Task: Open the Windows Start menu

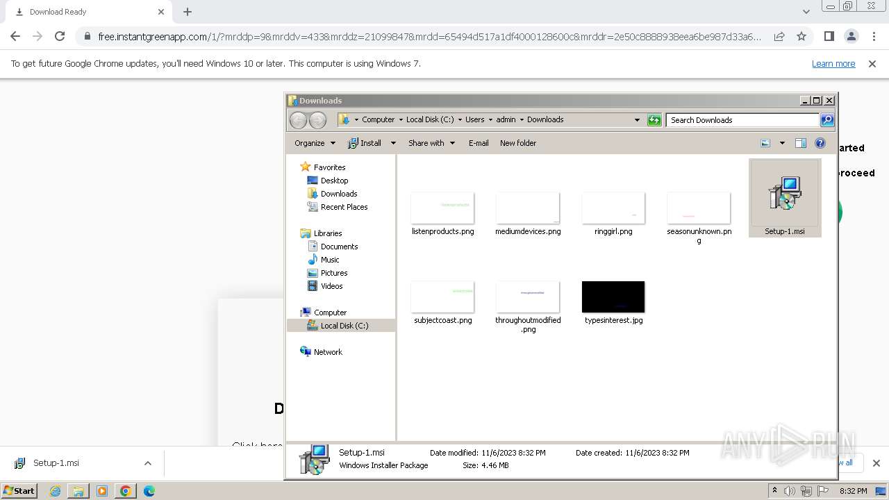Action: [x=19, y=491]
